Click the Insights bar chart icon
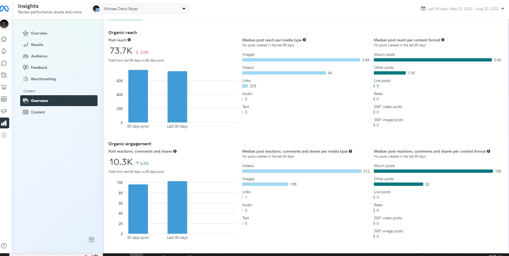The height and width of the screenshot is (256, 509). 4,123
